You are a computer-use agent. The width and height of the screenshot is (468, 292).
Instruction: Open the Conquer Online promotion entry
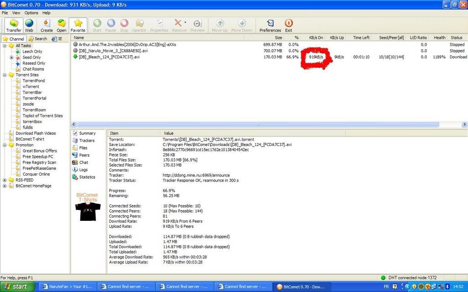coord(36,174)
